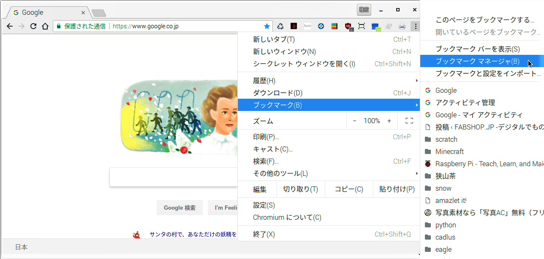Expand the 履歴(H) submenu
The image size is (544, 259).
pyautogui.click(x=329, y=81)
